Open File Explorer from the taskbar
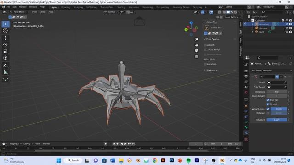This screenshot has width=294, height=165. tap(121, 160)
